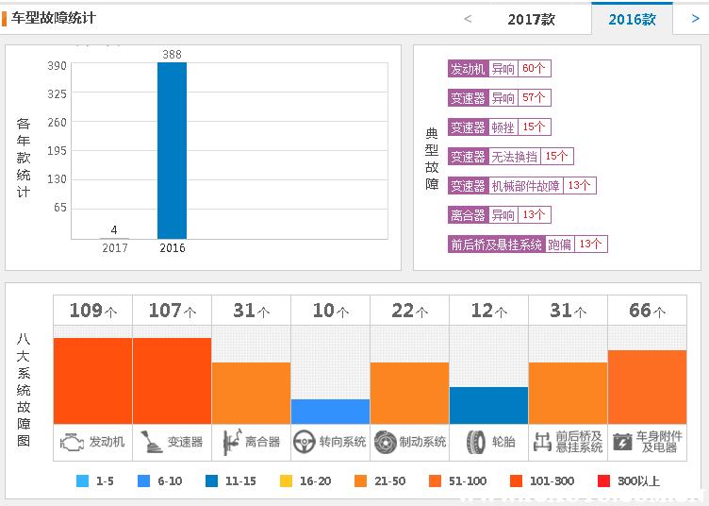Click the 11-15 legend color swatch
Image resolution: width=709 pixels, height=506 pixels.
click(211, 481)
